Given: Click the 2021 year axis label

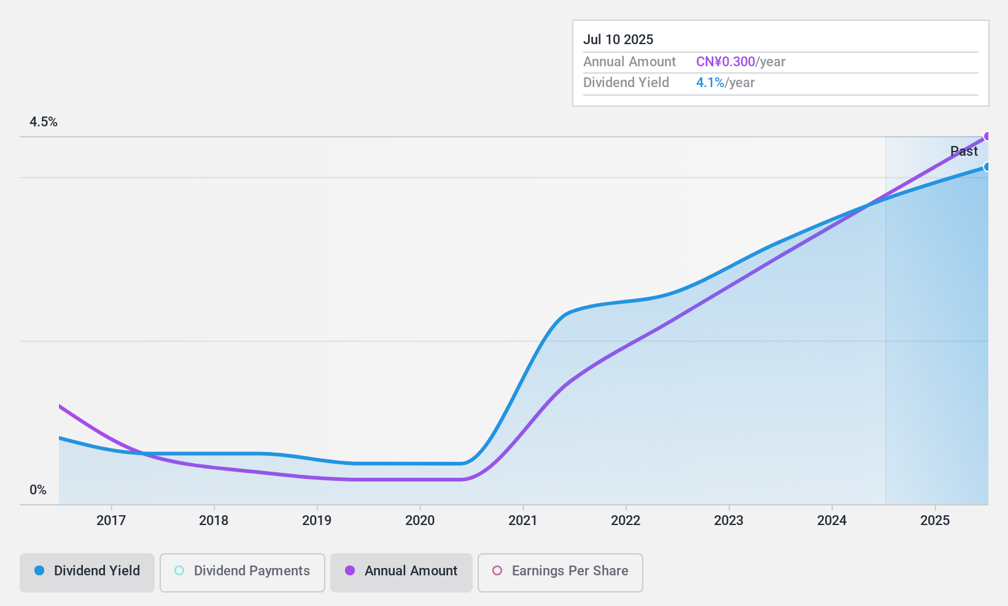Looking at the screenshot, I should pyautogui.click(x=522, y=521).
